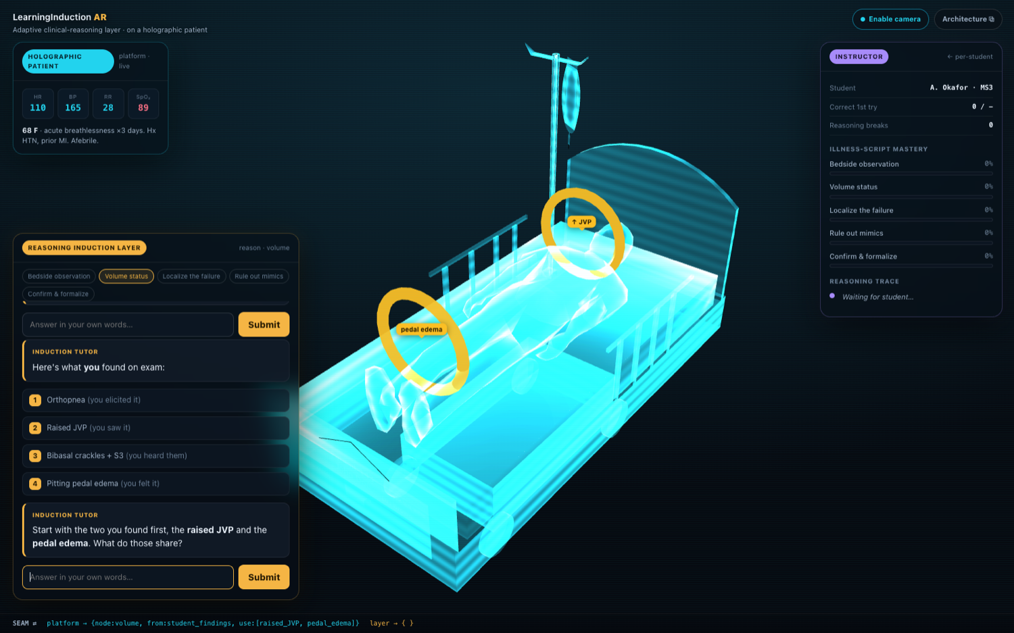Screen dimensions: 1014x633
Task: Click the Localize the failure mastery row
Action: pyautogui.click(x=911, y=213)
